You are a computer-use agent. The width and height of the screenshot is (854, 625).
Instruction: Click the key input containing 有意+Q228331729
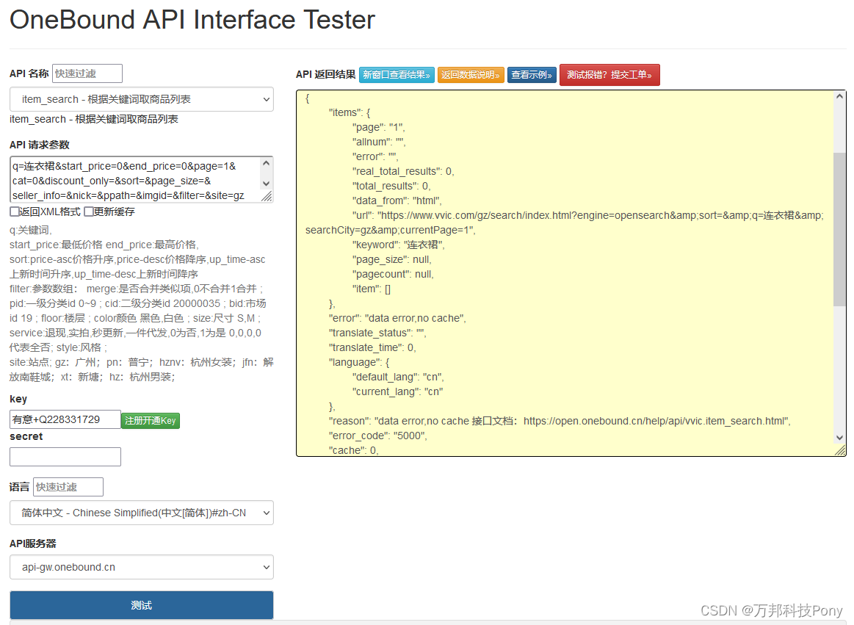[x=65, y=419]
